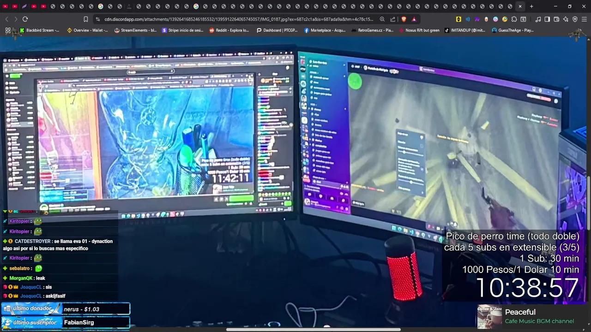Open the Overview - Wallet bookmark
591x332 pixels.
coord(87,30)
